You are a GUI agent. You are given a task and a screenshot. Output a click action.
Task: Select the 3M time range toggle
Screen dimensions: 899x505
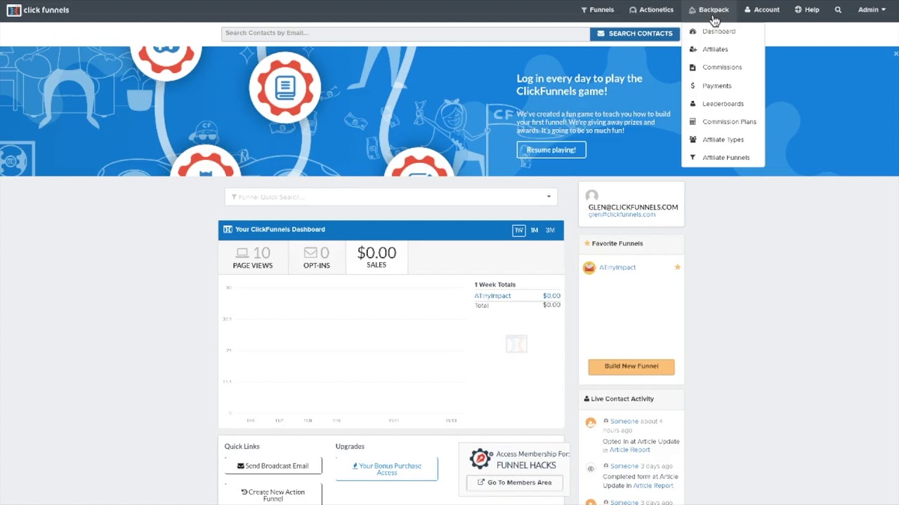[x=550, y=230]
